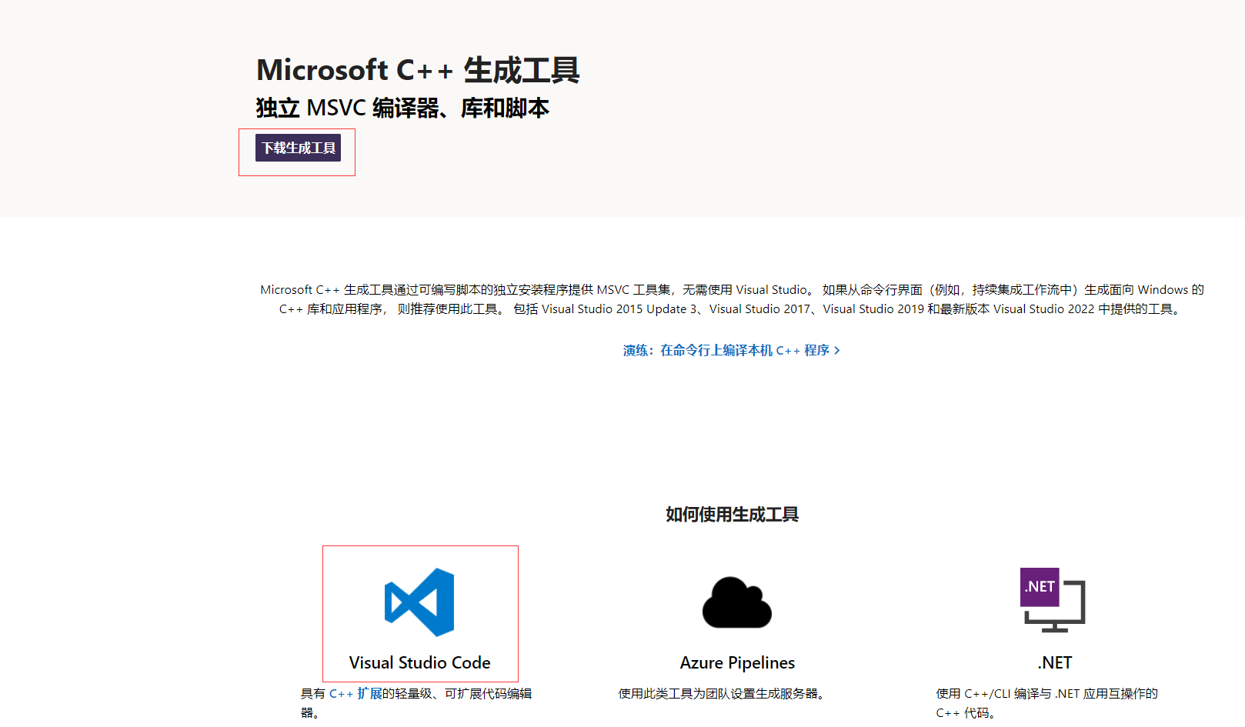1245x727 pixels.
Task: Click the 独立 MSVC 编译器、库和脚本 subtitle
Action: click(x=402, y=108)
